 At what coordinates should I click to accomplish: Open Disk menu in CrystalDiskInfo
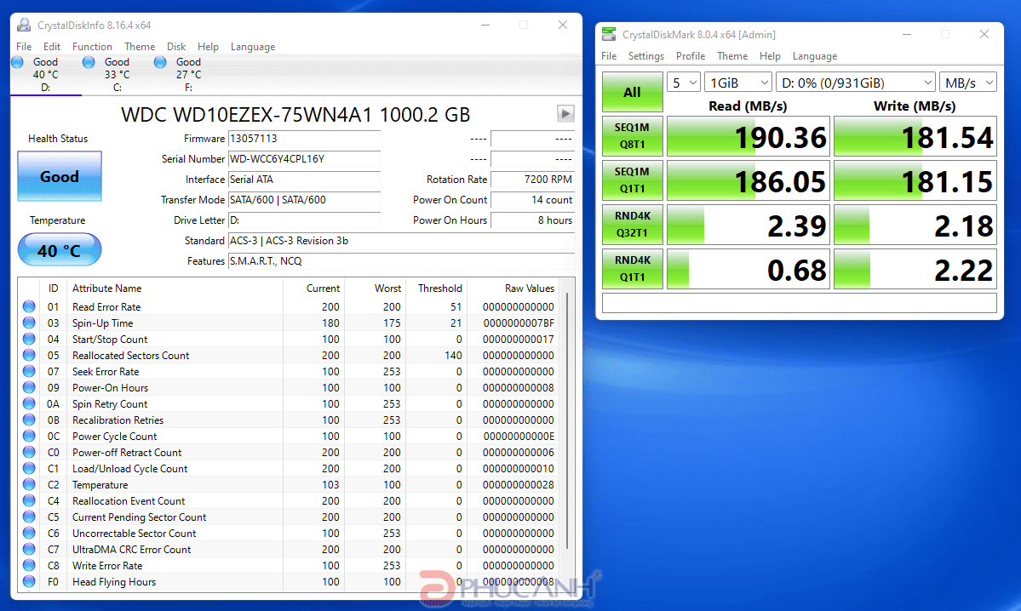coord(176,47)
